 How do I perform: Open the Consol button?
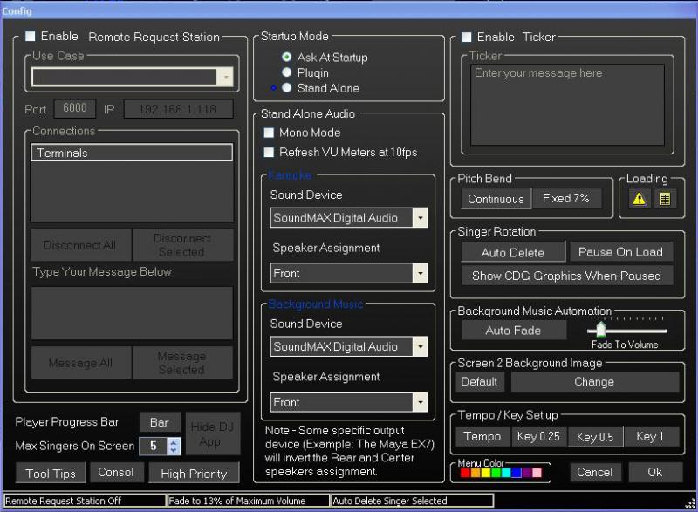[116, 473]
